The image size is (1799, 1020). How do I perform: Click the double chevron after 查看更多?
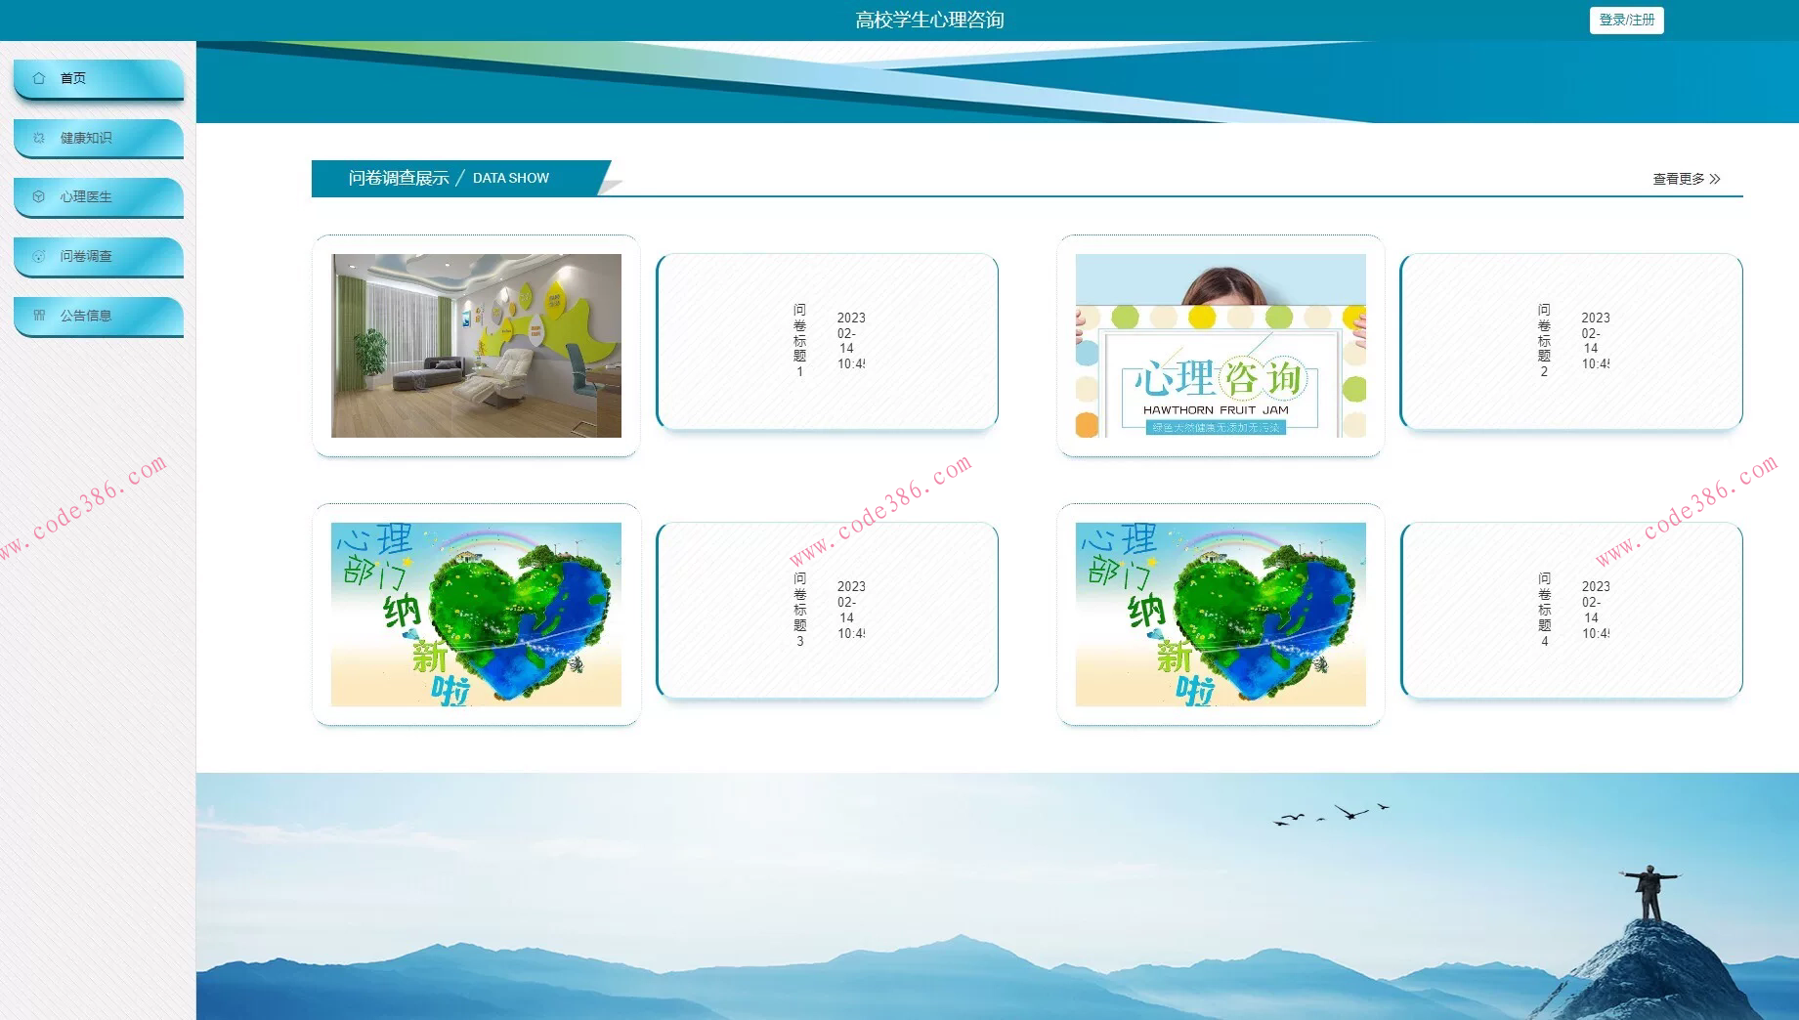click(x=1715, y=179)
